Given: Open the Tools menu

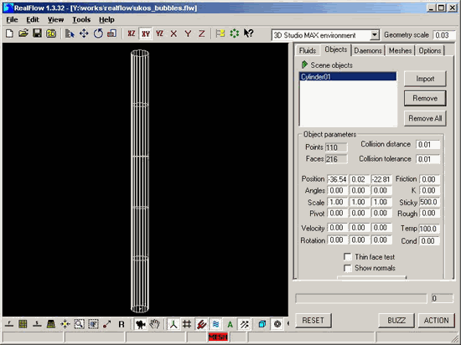Looking at the screenshot, I should 81,19.
